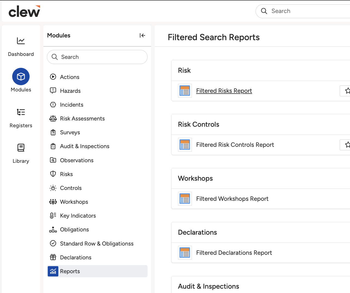
Task: Click the Declarations section heading
Action: pyautogui.click(x=198, y=233)
